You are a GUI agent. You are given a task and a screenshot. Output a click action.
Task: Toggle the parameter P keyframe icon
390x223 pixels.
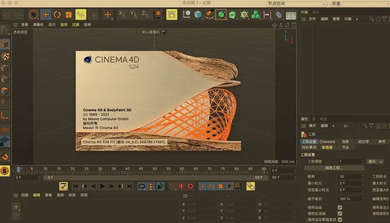[x=229, y=186]
